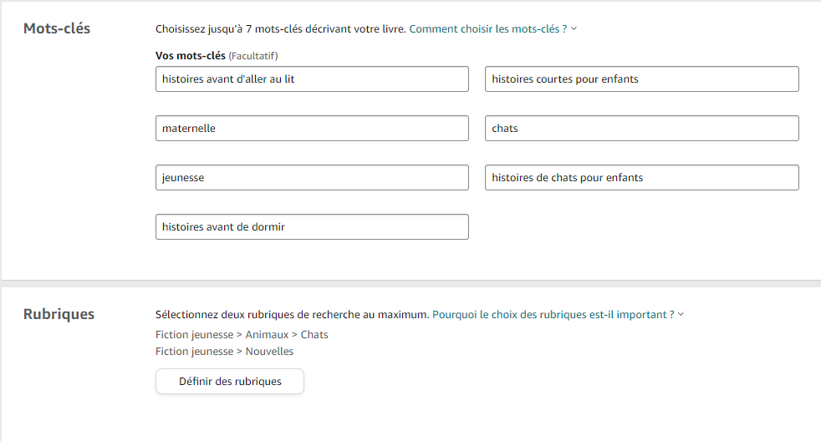Click 'histoires de chats pour enfants' input
Screen dimensions: 821x441
[x=641, y=178]
